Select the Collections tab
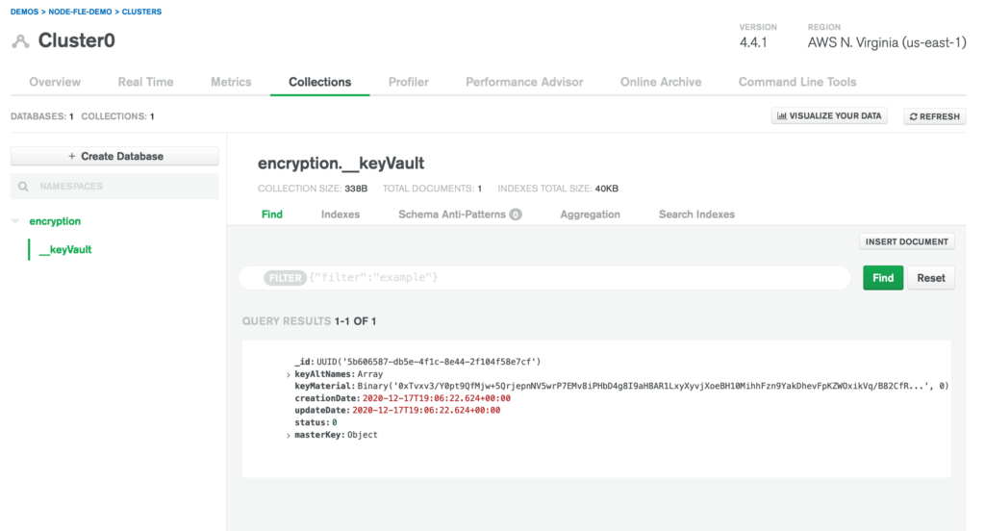Viewport: 985px width, 531px height. [319, 83]
